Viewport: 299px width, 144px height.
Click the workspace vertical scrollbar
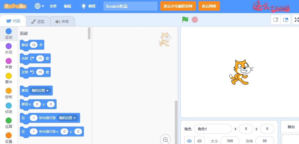point(176,122)
